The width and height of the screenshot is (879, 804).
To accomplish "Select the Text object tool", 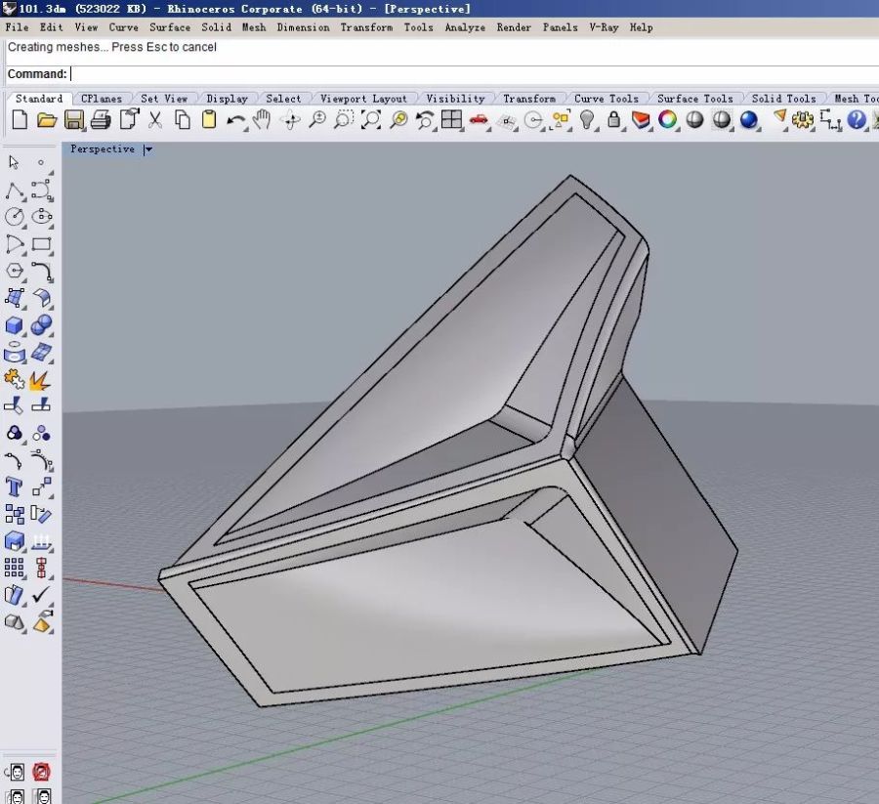I will coord(15,487).
